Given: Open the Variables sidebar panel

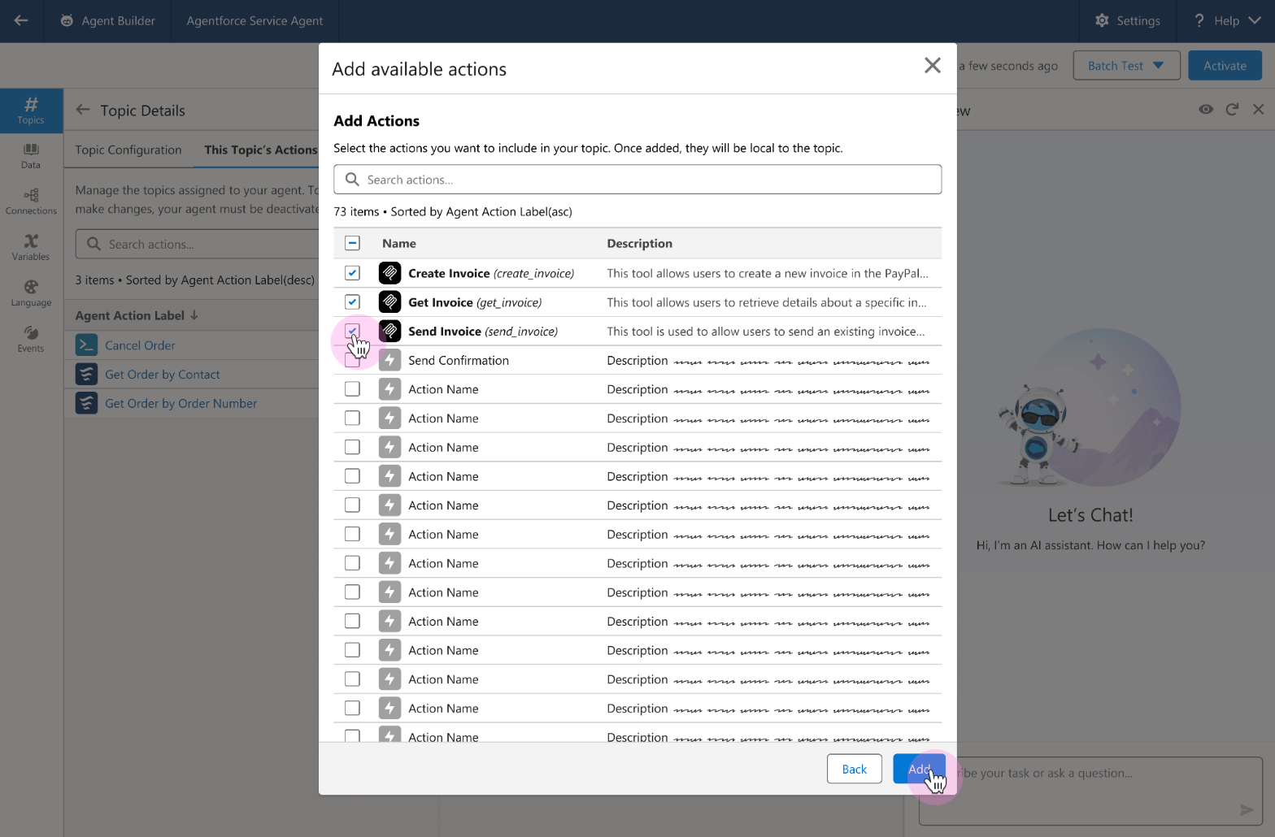Looking at the screenshot, I should 31,247.
